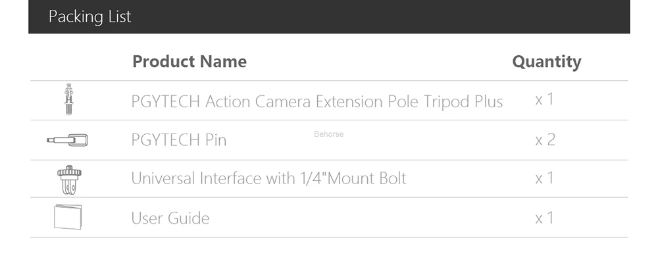The height and width of the screenshot is (267, 658).
Task: Click the universal interface mount bolt icon
Action: click(x=67, y=179)
